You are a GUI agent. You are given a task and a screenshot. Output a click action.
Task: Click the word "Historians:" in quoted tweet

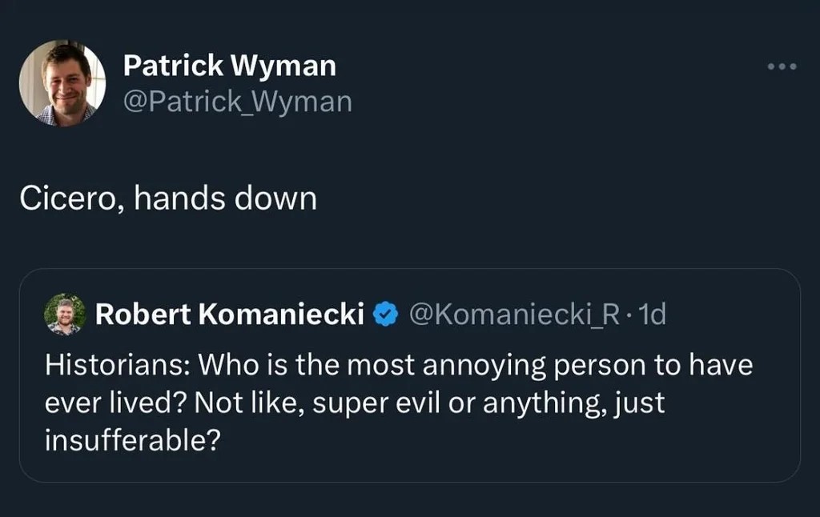tap(115, 366)
